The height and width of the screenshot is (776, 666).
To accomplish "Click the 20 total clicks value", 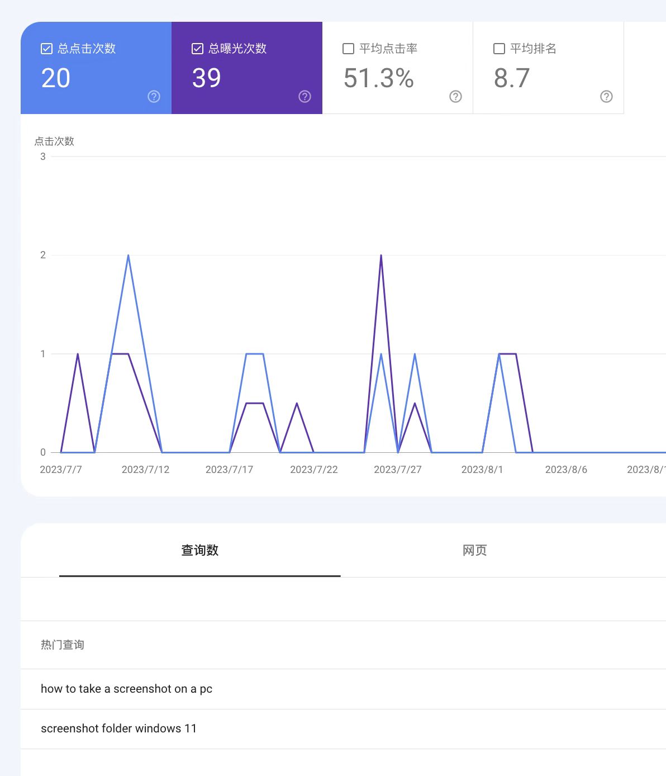I will pyautogui.click(x=56, y=78).
